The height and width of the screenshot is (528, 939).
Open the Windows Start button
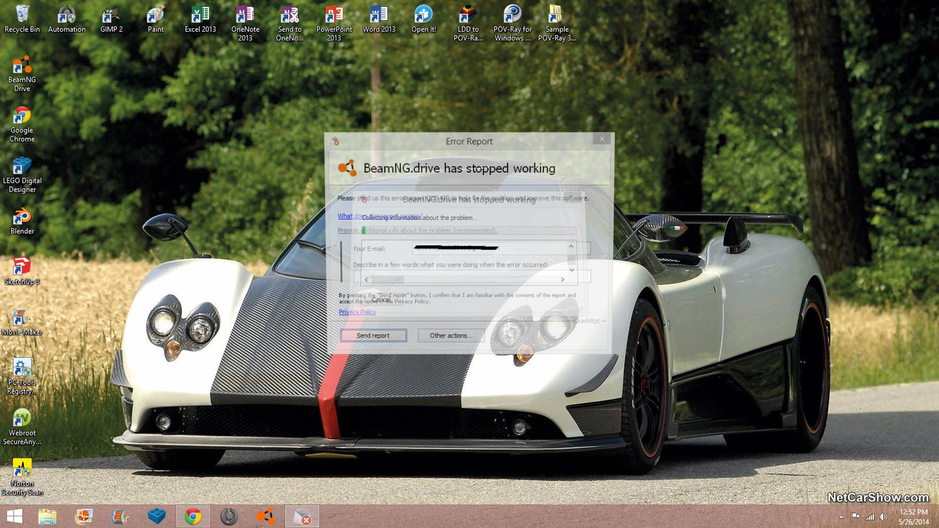click(x=14, y=516)
